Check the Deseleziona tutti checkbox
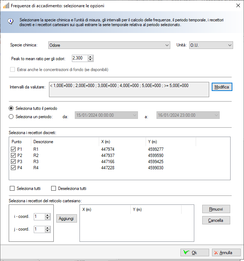 click(54, 188)
